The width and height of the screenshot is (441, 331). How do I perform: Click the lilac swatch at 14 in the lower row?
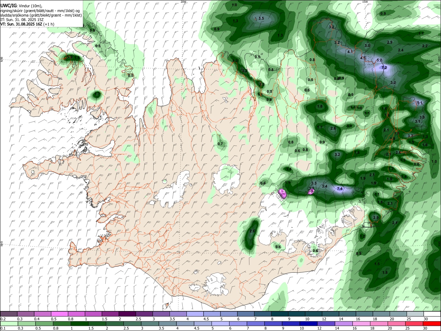point(344,324)
